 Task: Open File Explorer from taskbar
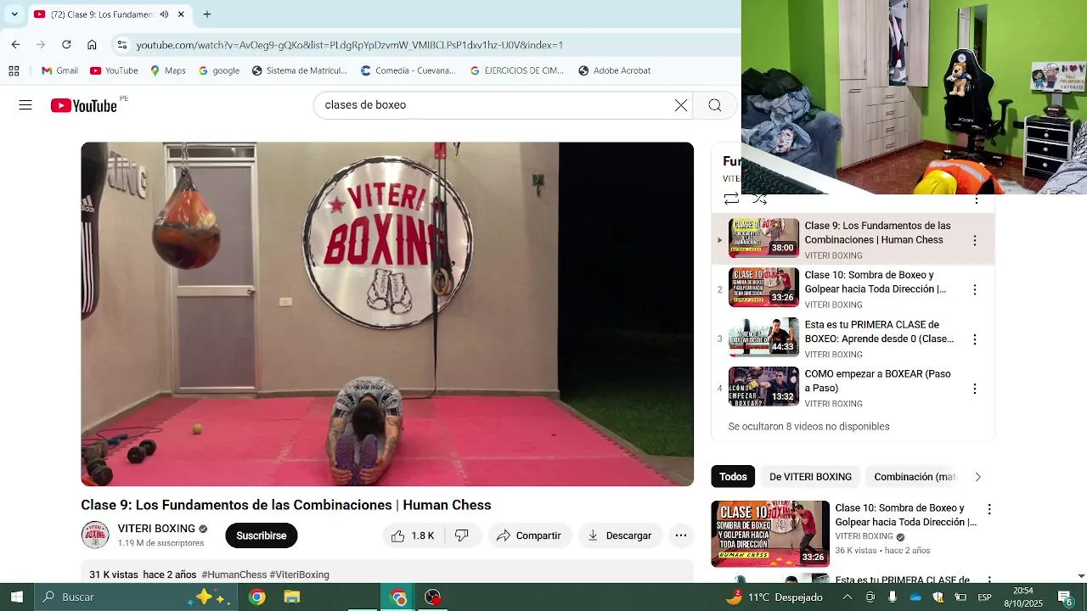(292, 597)
